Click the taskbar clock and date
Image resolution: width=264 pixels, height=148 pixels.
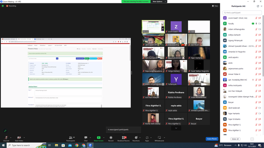pos(252,145)
